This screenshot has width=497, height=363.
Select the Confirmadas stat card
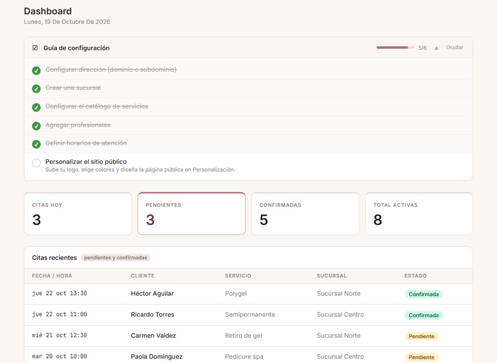[305, 214]
